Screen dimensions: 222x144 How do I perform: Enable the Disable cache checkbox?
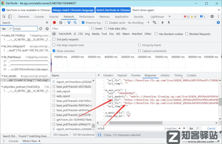(x=107, y=23)
